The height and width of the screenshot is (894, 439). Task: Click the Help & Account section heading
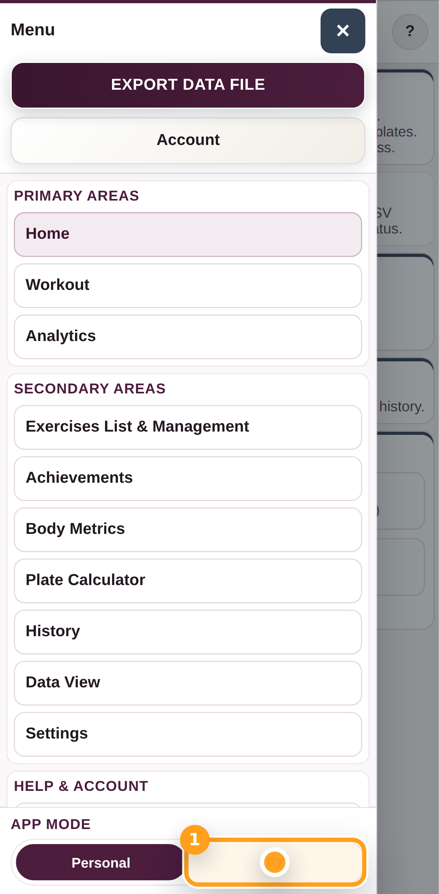[81, 786]
